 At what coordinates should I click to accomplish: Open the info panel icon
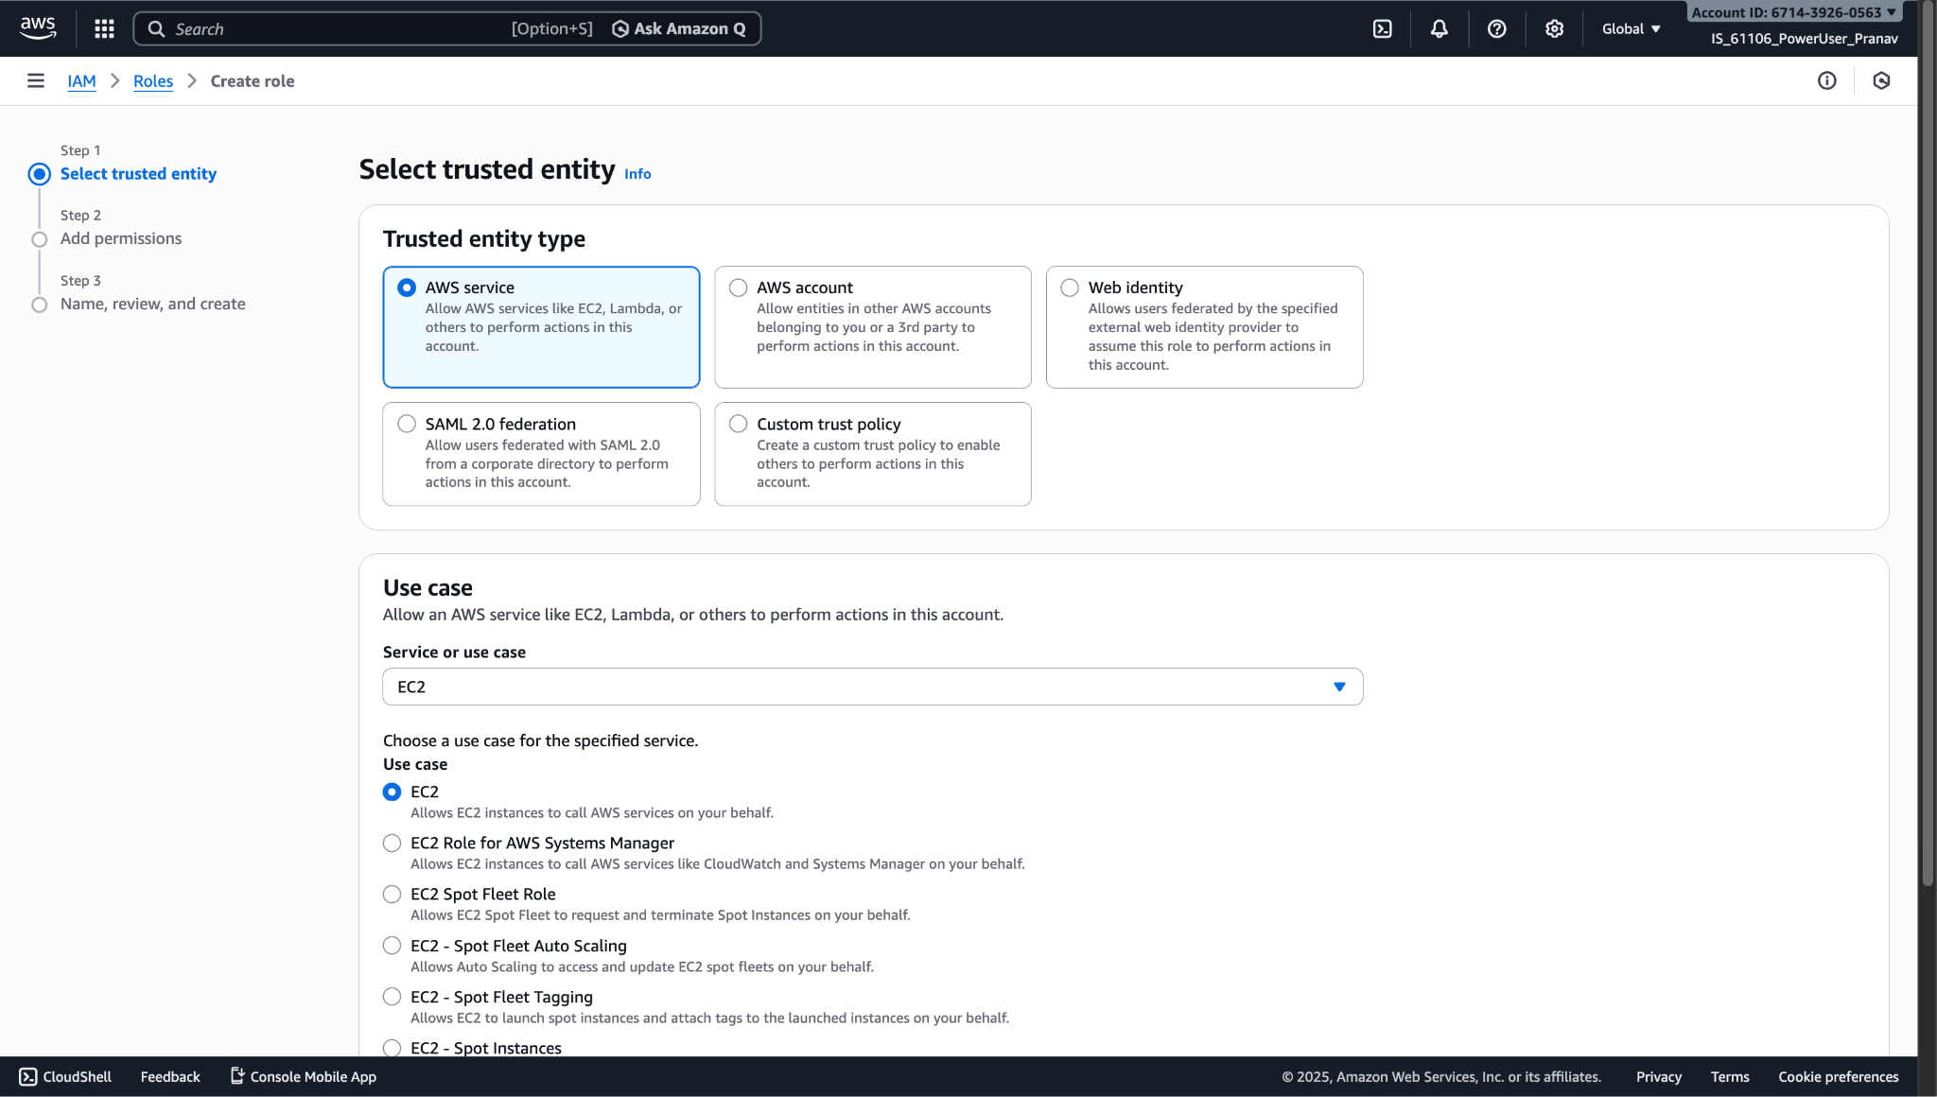tap(1826, 80)
